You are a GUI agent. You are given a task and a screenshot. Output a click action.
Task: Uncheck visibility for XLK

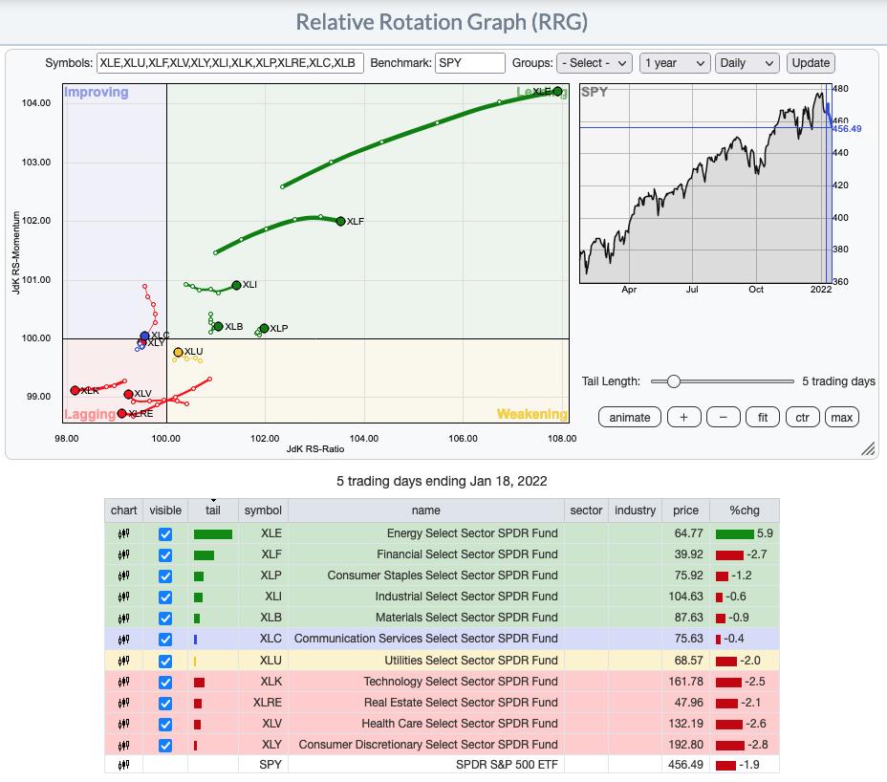(165, 683)
